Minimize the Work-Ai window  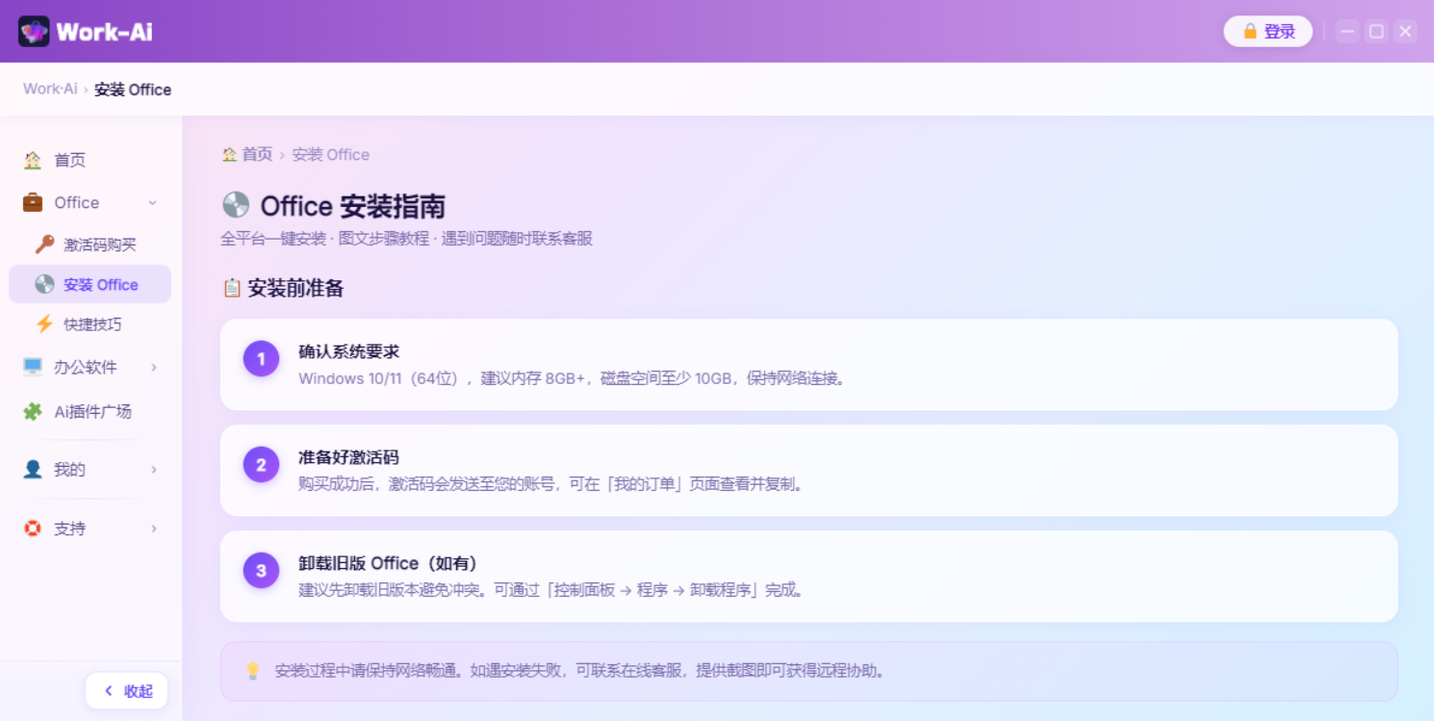[1347, 32]
